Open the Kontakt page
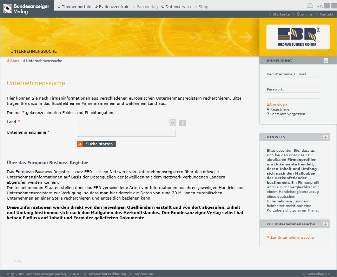This screenshot has height=277, width=337. click(324, 14)
